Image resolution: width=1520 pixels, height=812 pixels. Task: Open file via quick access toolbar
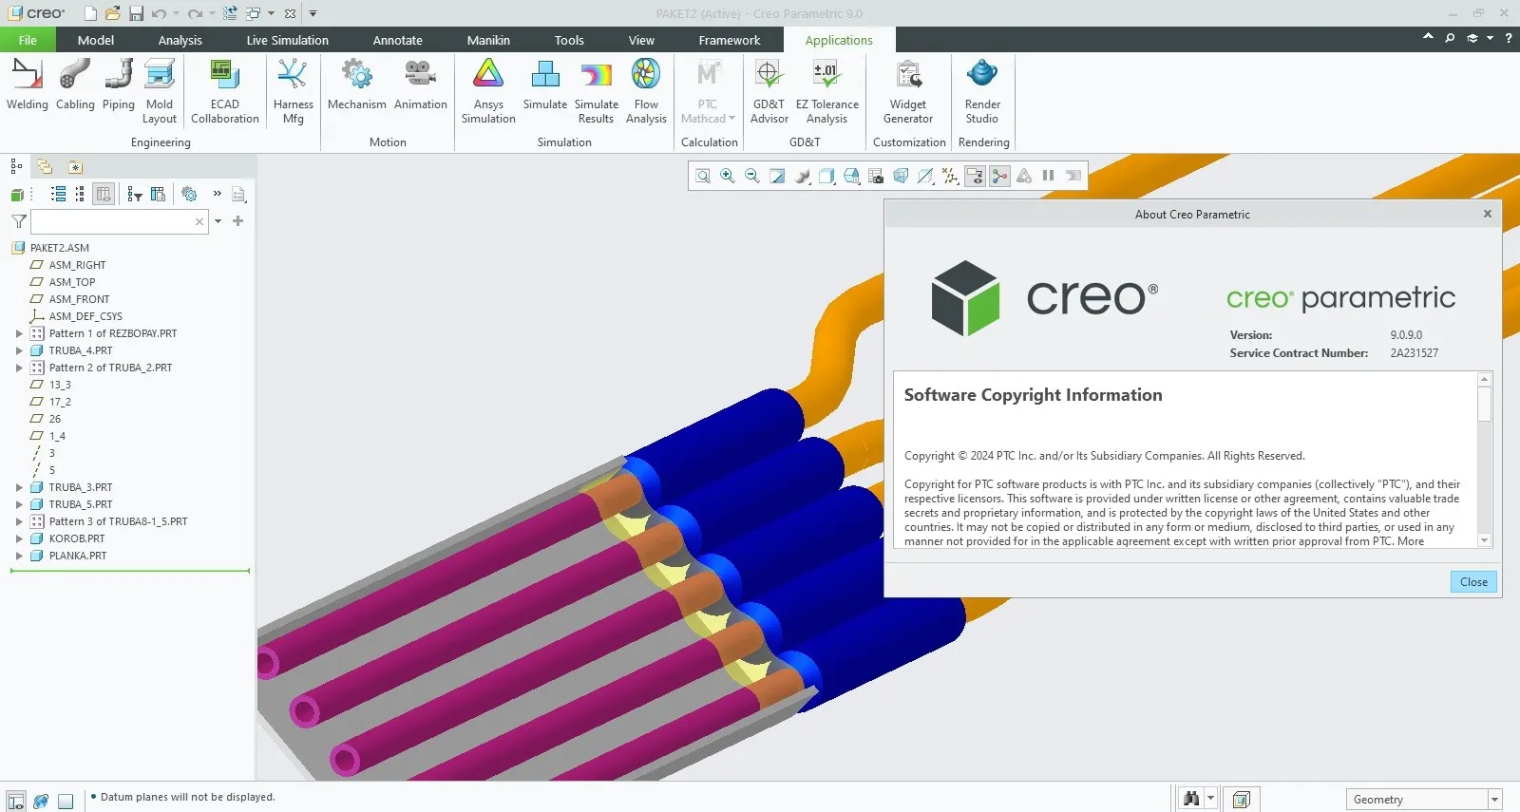click(x=112, y=13)
